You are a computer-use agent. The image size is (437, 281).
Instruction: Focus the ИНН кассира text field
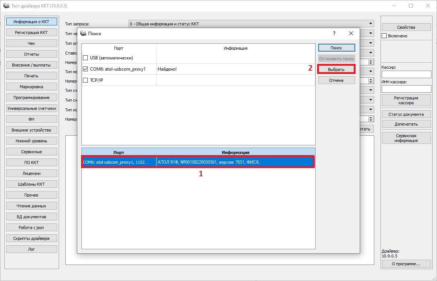pyautogui.click(x=406, y=89)
